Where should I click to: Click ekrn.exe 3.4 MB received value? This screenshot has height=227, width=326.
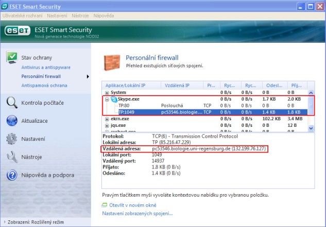pyautogui.click(x=295, y=119)
